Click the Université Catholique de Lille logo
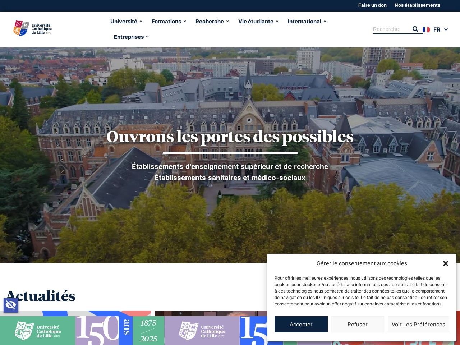 tap(33, 28)
